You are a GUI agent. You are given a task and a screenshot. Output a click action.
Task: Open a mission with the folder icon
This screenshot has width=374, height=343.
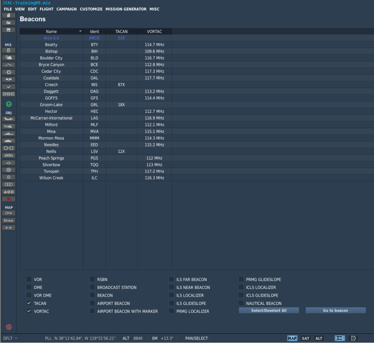9,23
